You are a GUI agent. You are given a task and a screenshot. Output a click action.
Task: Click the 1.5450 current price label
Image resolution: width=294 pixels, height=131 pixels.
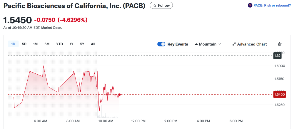[279, 95]
